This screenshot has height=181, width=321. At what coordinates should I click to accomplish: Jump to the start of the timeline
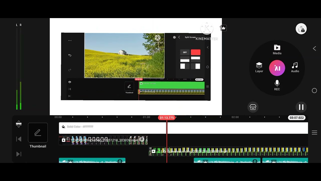(x=19, y=139)
